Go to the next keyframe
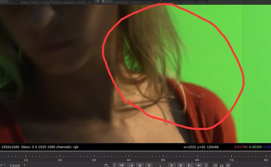 (x=190, y=165)
